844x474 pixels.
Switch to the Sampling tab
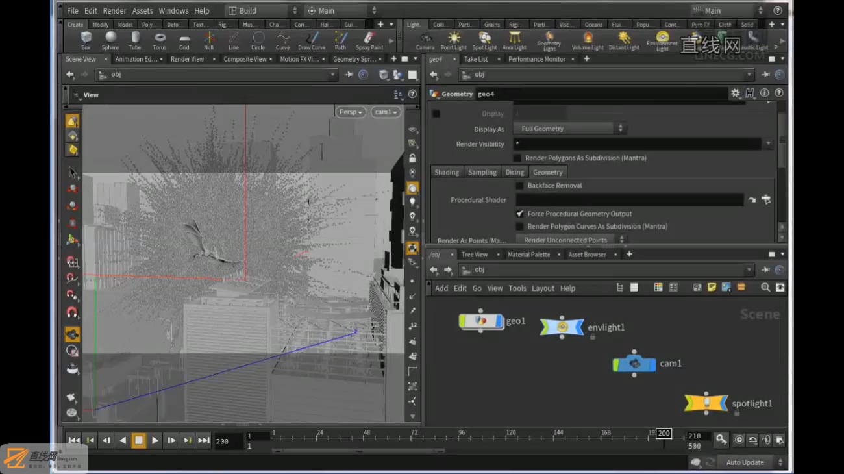point(482,172)
